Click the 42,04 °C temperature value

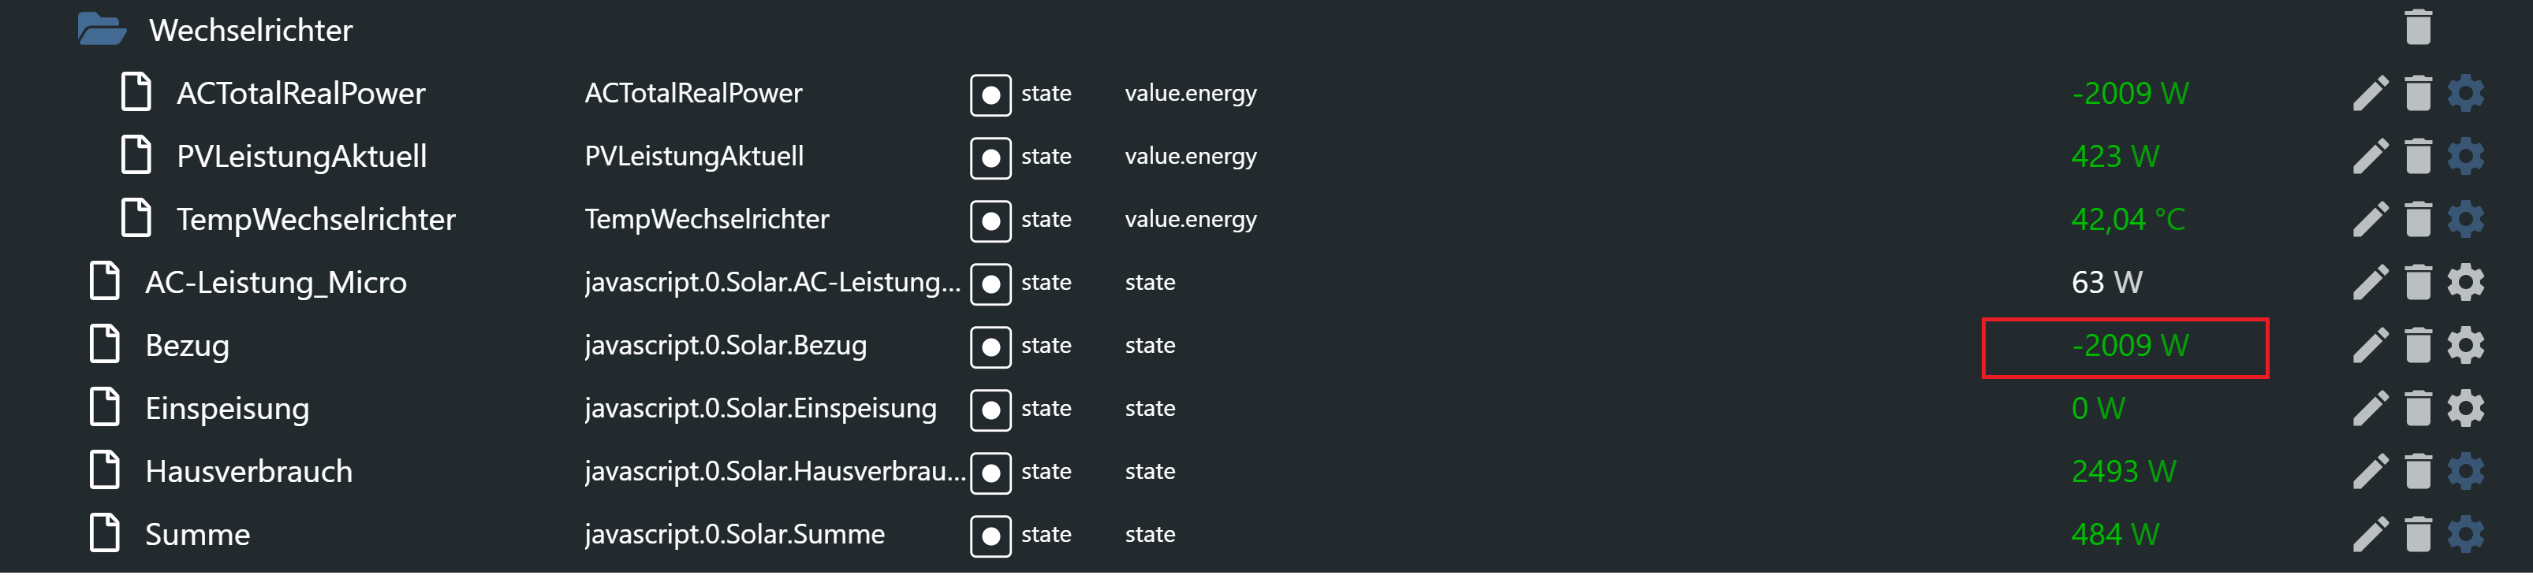coord(2127,219)
